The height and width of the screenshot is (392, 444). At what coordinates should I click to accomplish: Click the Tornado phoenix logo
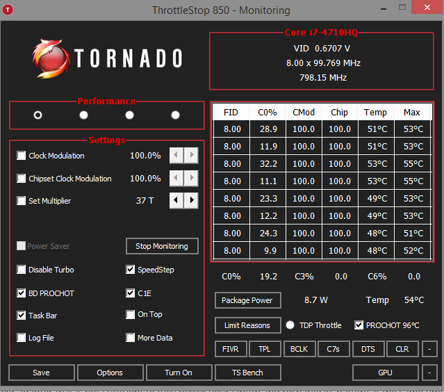click(x=51, y=58)
